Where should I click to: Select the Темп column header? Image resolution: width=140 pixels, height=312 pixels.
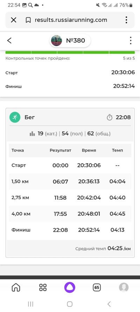coord(117,150)
